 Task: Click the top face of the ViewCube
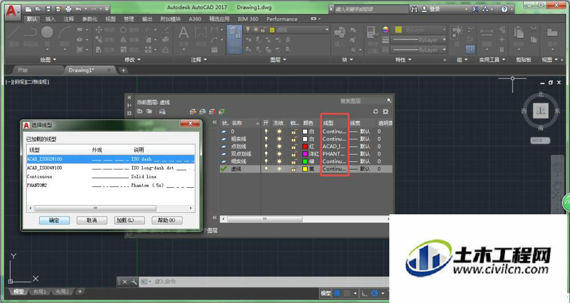pos(540,110)
